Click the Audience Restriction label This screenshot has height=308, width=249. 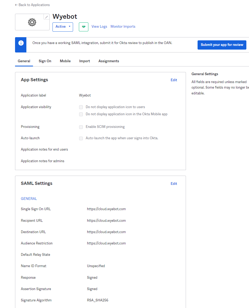(37, 243)
